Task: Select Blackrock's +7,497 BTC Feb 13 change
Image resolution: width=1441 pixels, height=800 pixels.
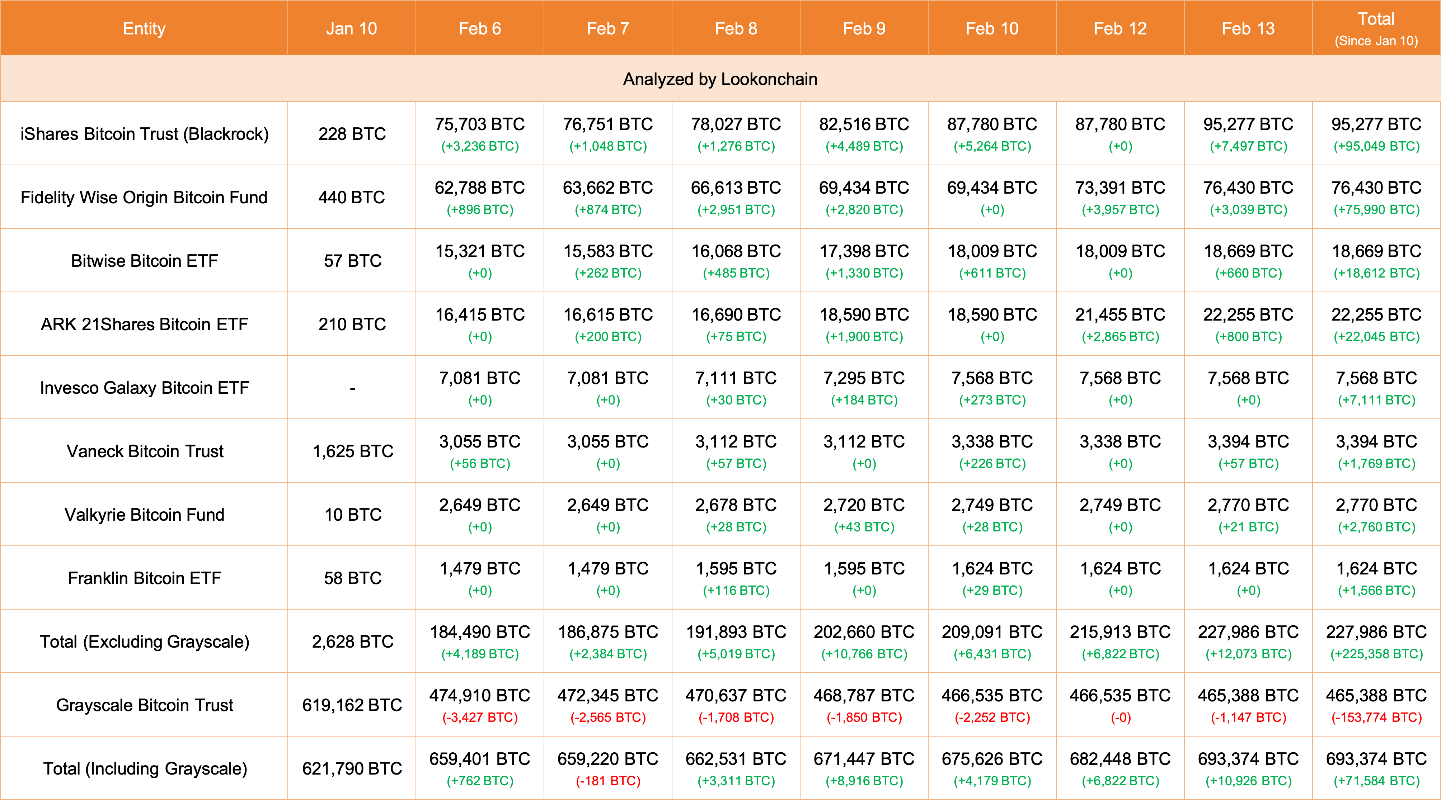Action: pyautogui.click(x=1248, y=146)
